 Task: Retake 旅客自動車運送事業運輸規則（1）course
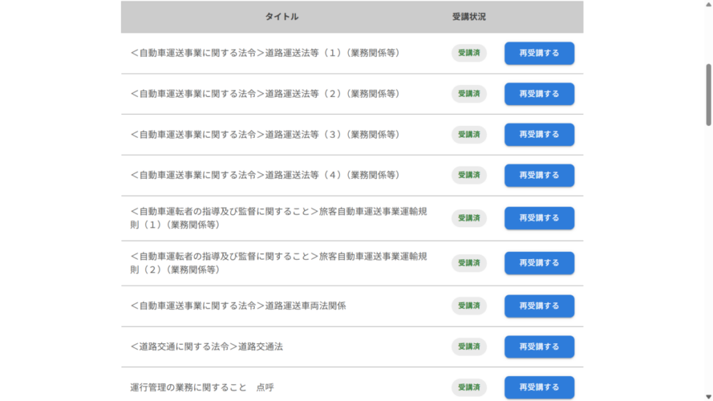[539, 218]
